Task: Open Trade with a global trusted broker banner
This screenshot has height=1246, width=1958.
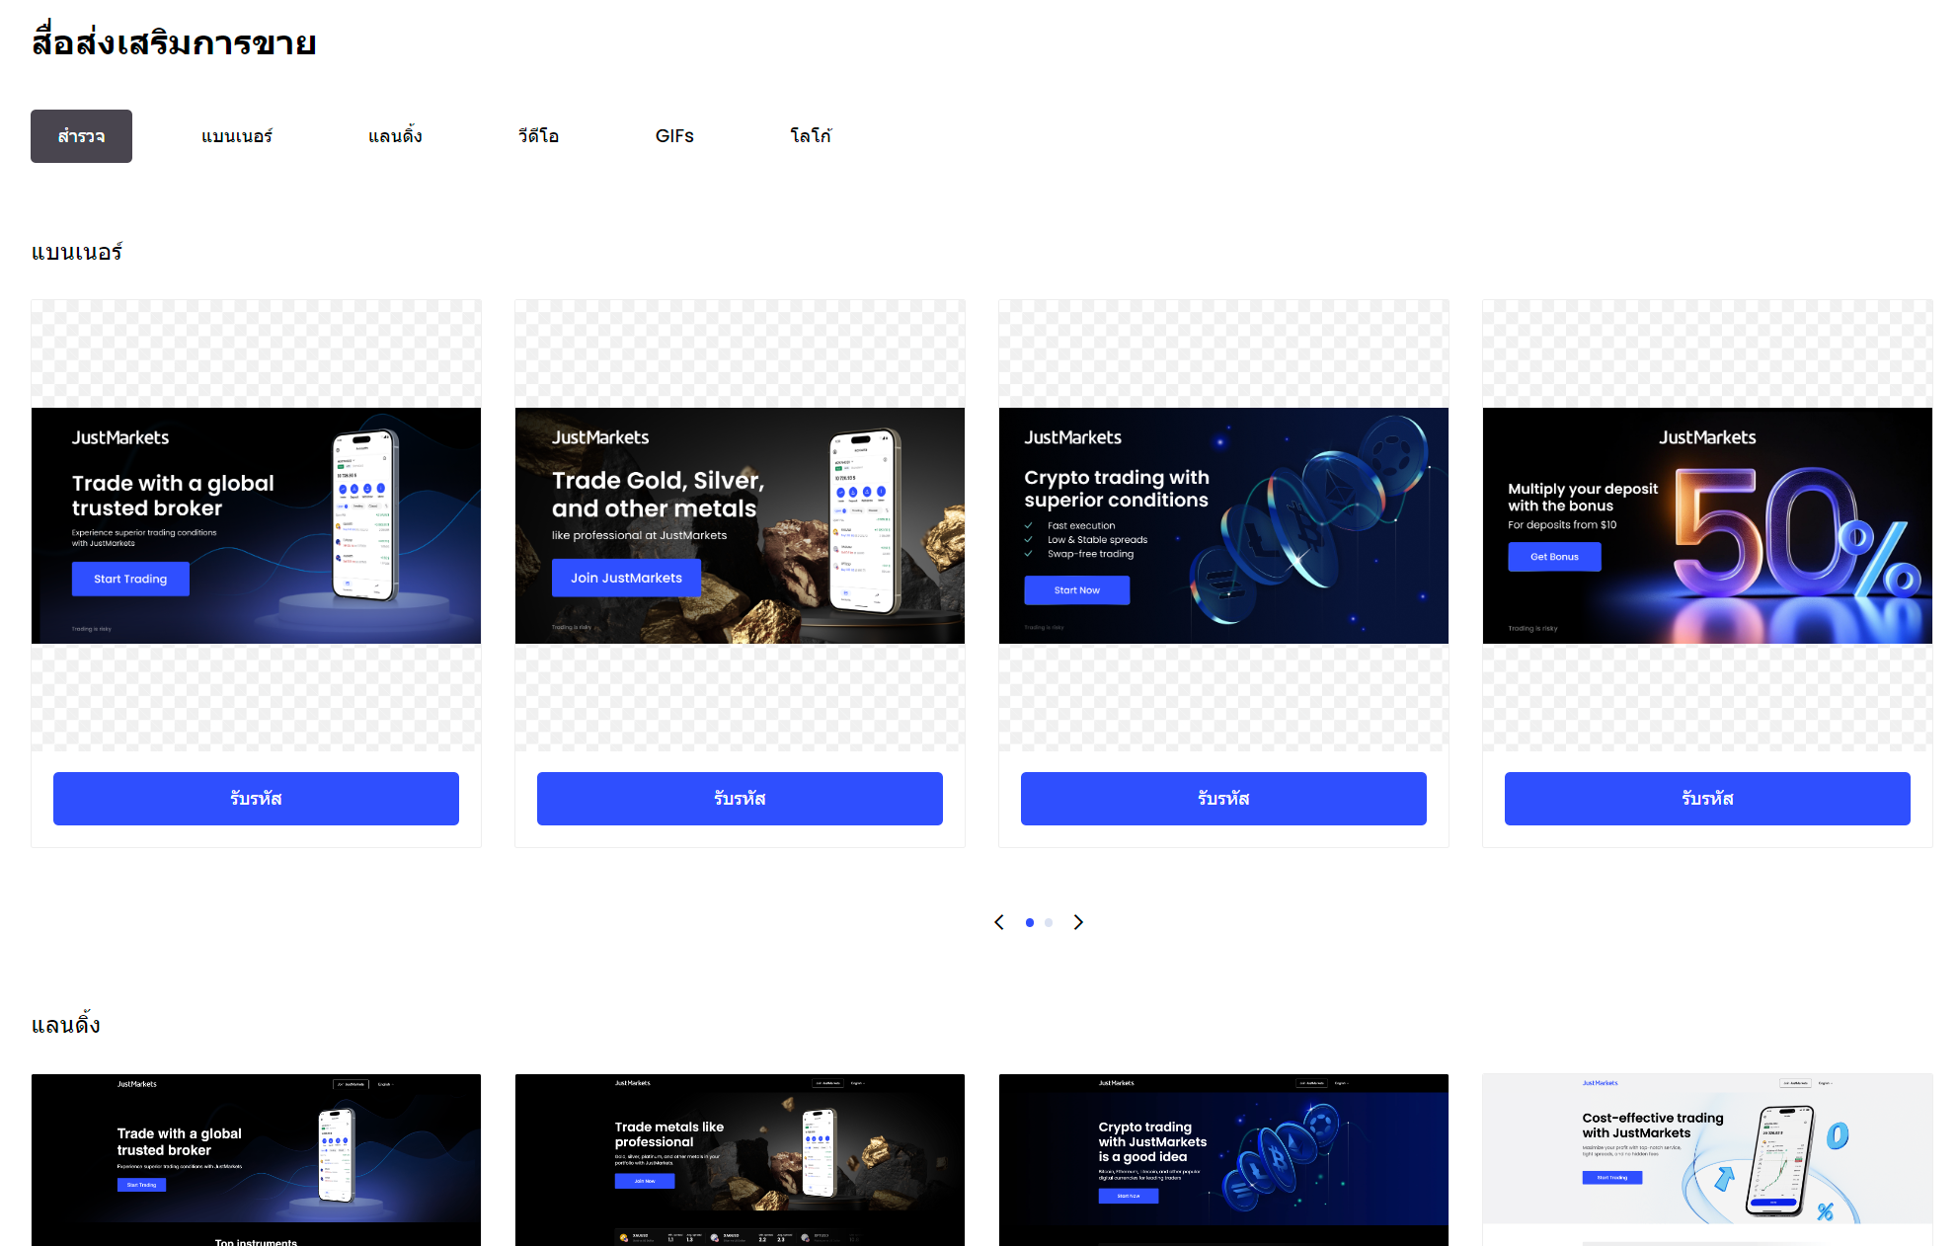Action: click(x=256, y=525)
